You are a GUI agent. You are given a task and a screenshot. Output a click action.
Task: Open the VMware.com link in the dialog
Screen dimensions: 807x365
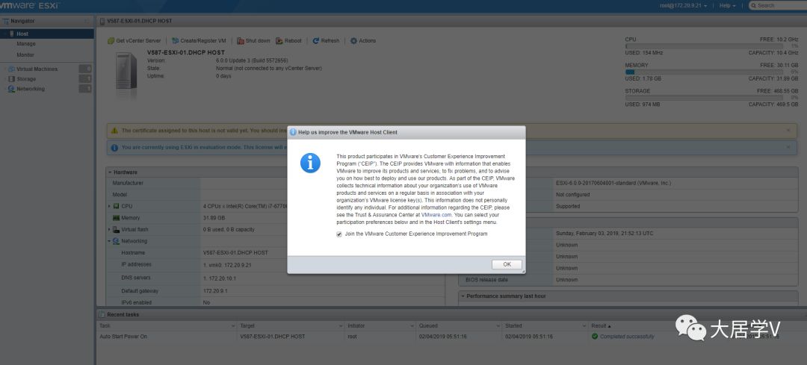coord(436,214)
